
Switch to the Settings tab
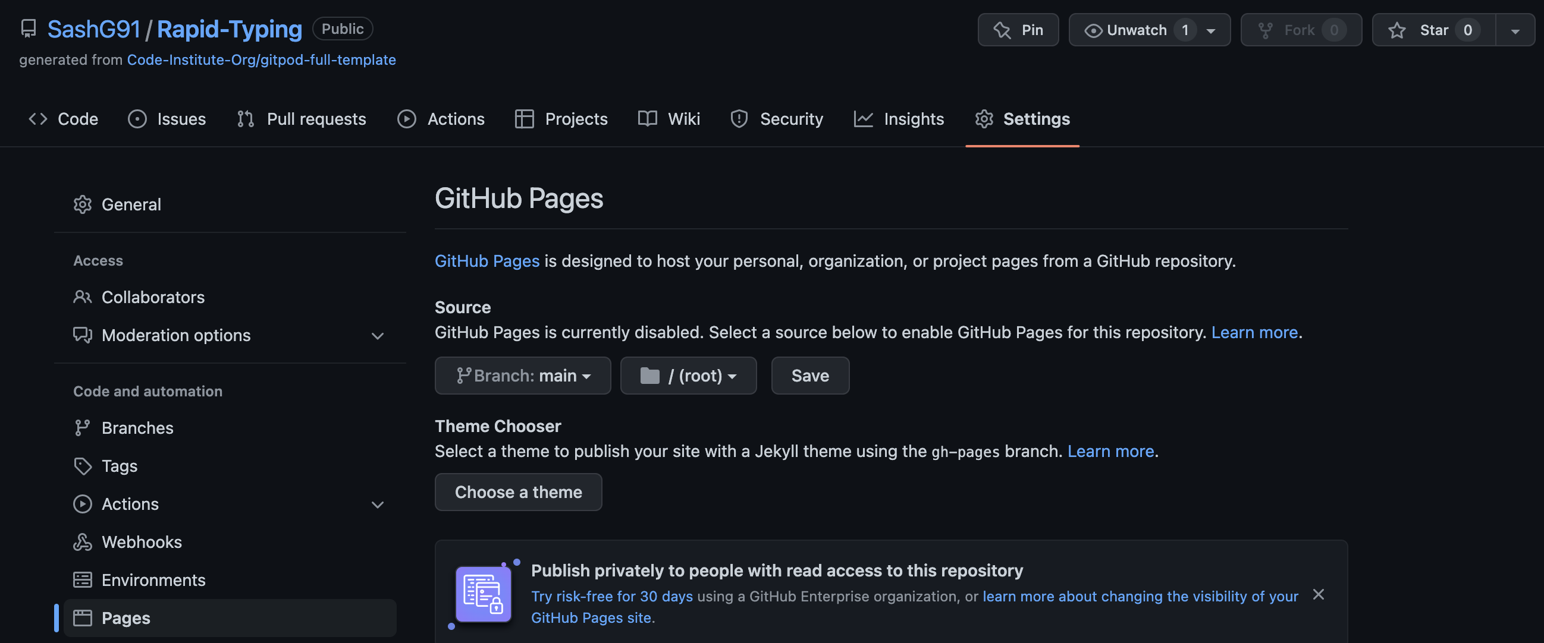point(1022,118)
